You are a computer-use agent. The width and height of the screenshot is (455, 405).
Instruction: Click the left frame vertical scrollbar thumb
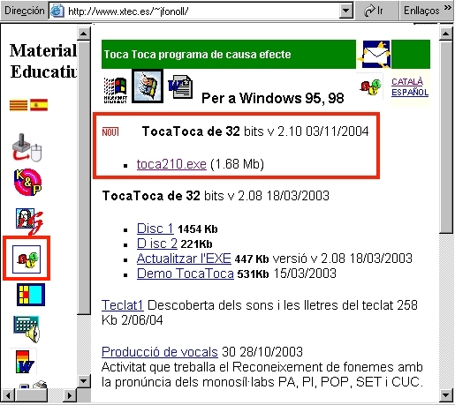point(84,177)
